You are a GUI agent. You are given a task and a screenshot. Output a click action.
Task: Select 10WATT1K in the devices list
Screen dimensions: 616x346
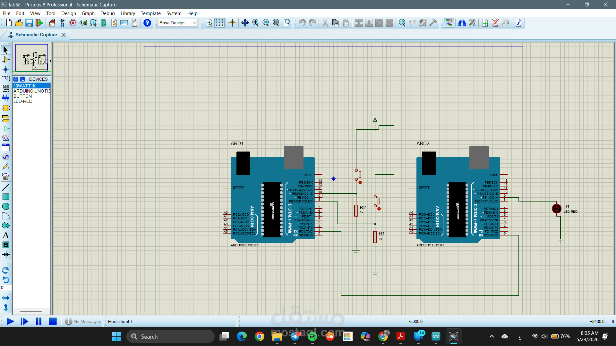click(x=31, y=86)
